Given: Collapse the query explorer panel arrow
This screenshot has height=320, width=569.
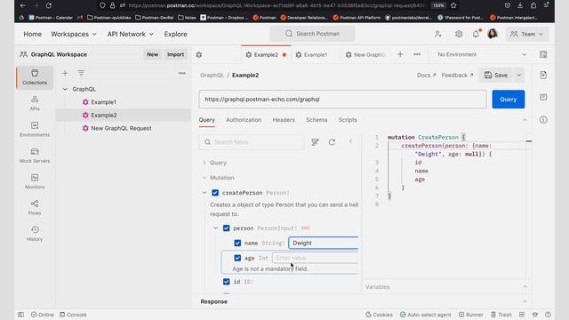Looking at the screenshot, I should pos(350,141).
